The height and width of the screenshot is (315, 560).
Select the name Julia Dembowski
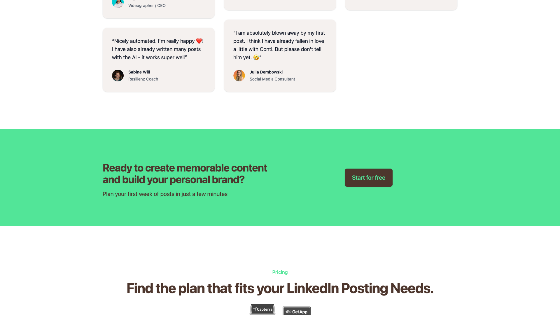(266, 72)
